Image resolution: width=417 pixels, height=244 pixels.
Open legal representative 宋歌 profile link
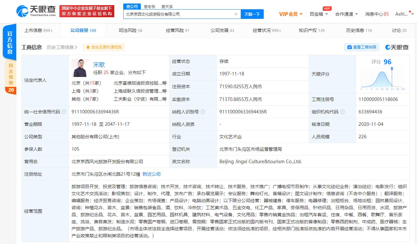tap(99, 65)
